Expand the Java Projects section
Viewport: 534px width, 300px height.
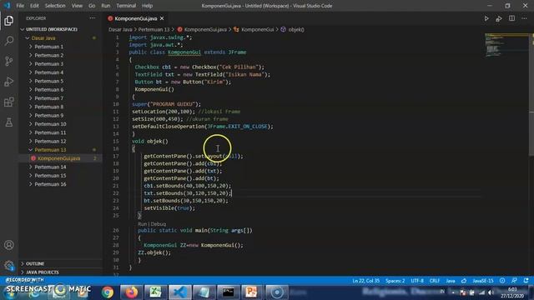point(43,272)
